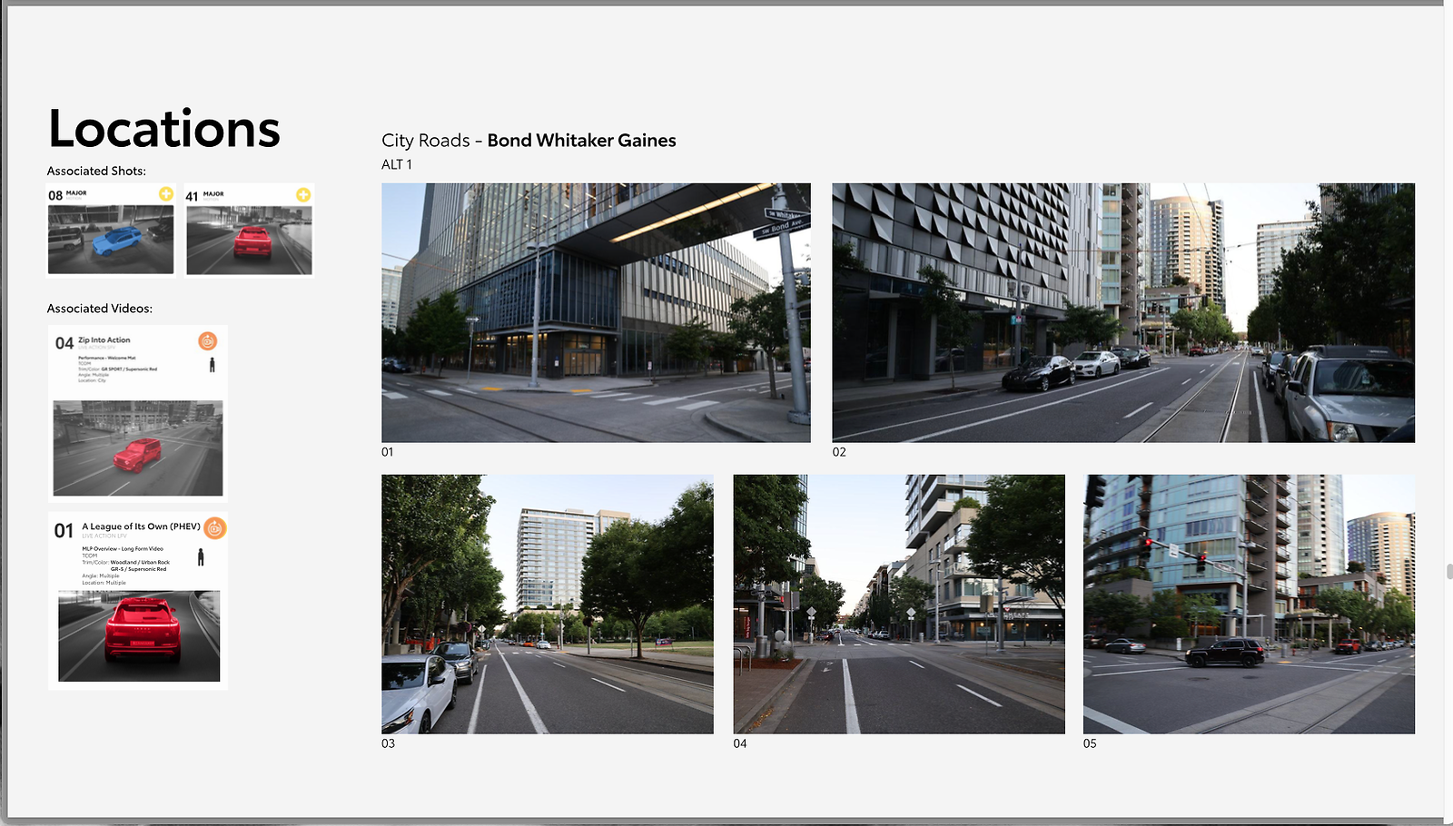The width and height of the screenshot is (1453, 826).
Task: Click the orange video icon on Zip Into Action
Action: tap(208, 341)
